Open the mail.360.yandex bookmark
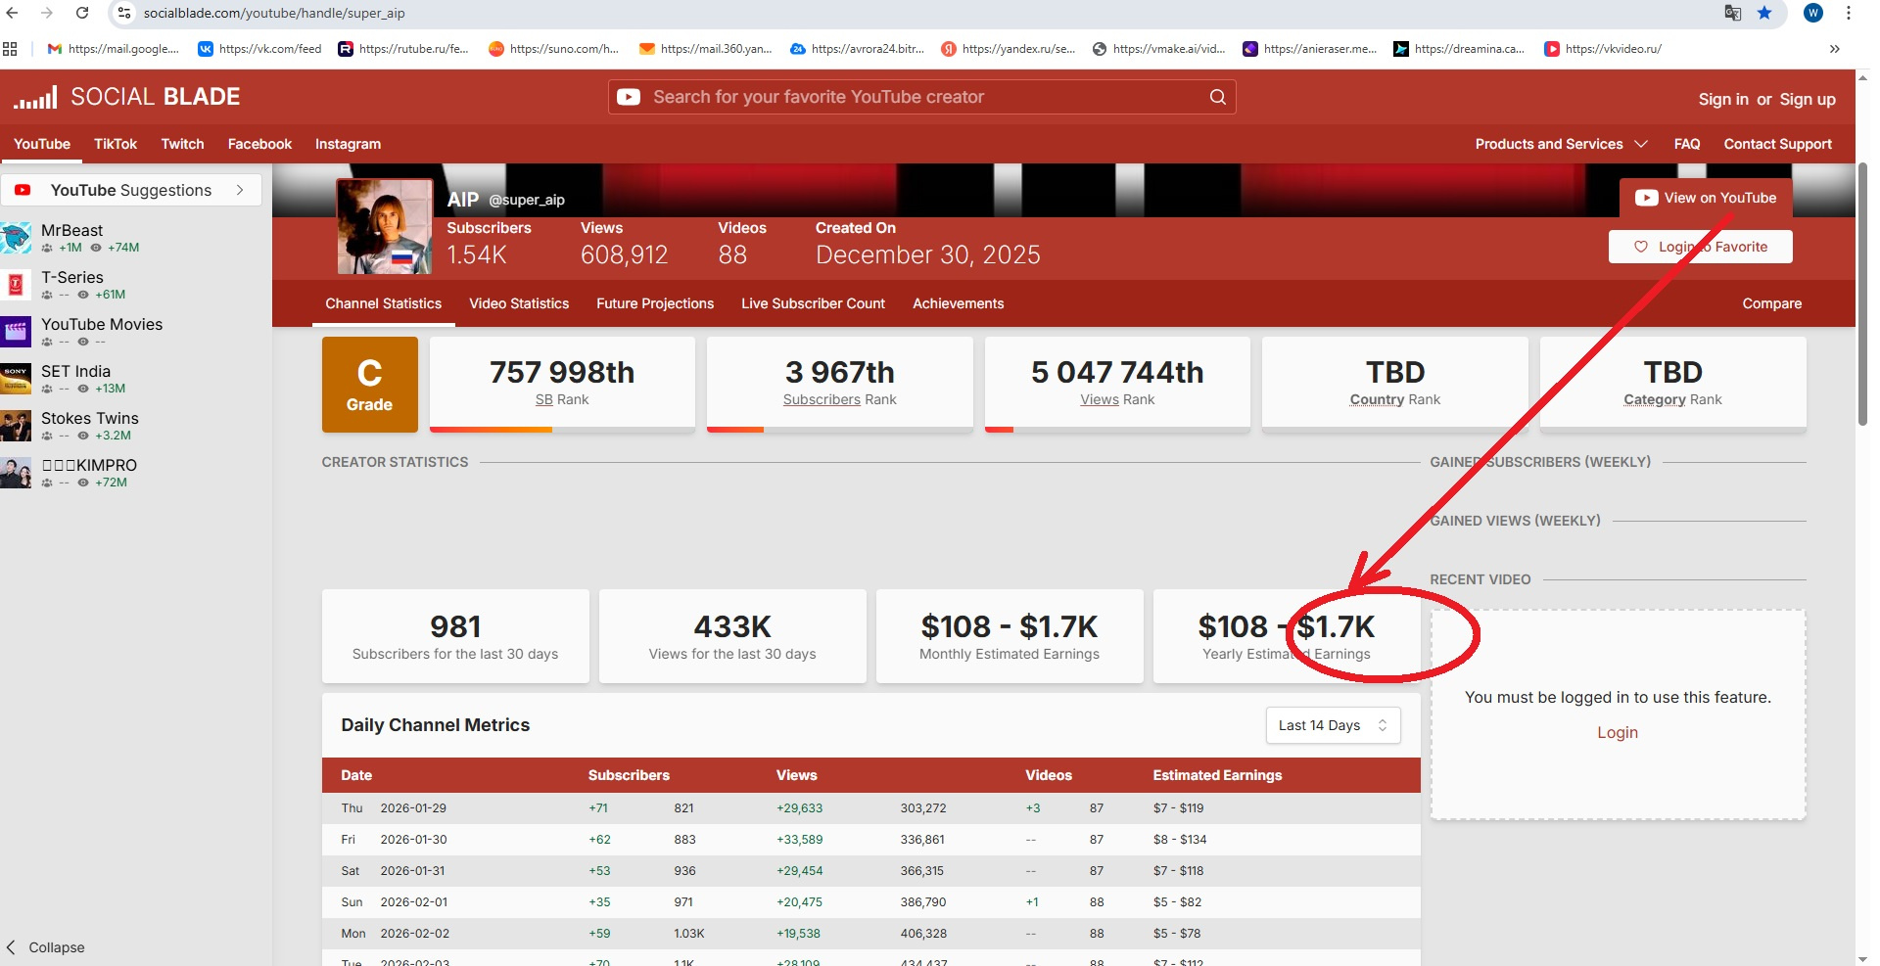The image size is (1880, 966). [705, 49]
